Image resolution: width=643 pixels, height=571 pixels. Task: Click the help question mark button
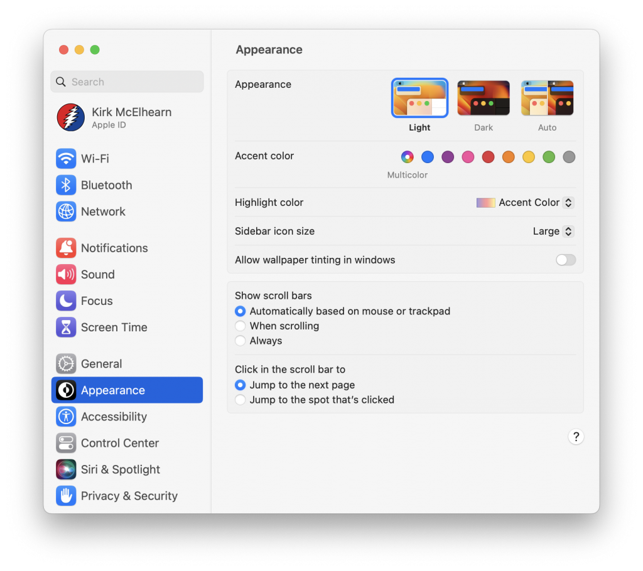pos(576,436)
